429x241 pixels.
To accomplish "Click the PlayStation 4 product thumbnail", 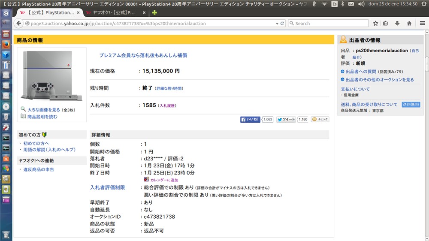I will [x=51, y=76].
